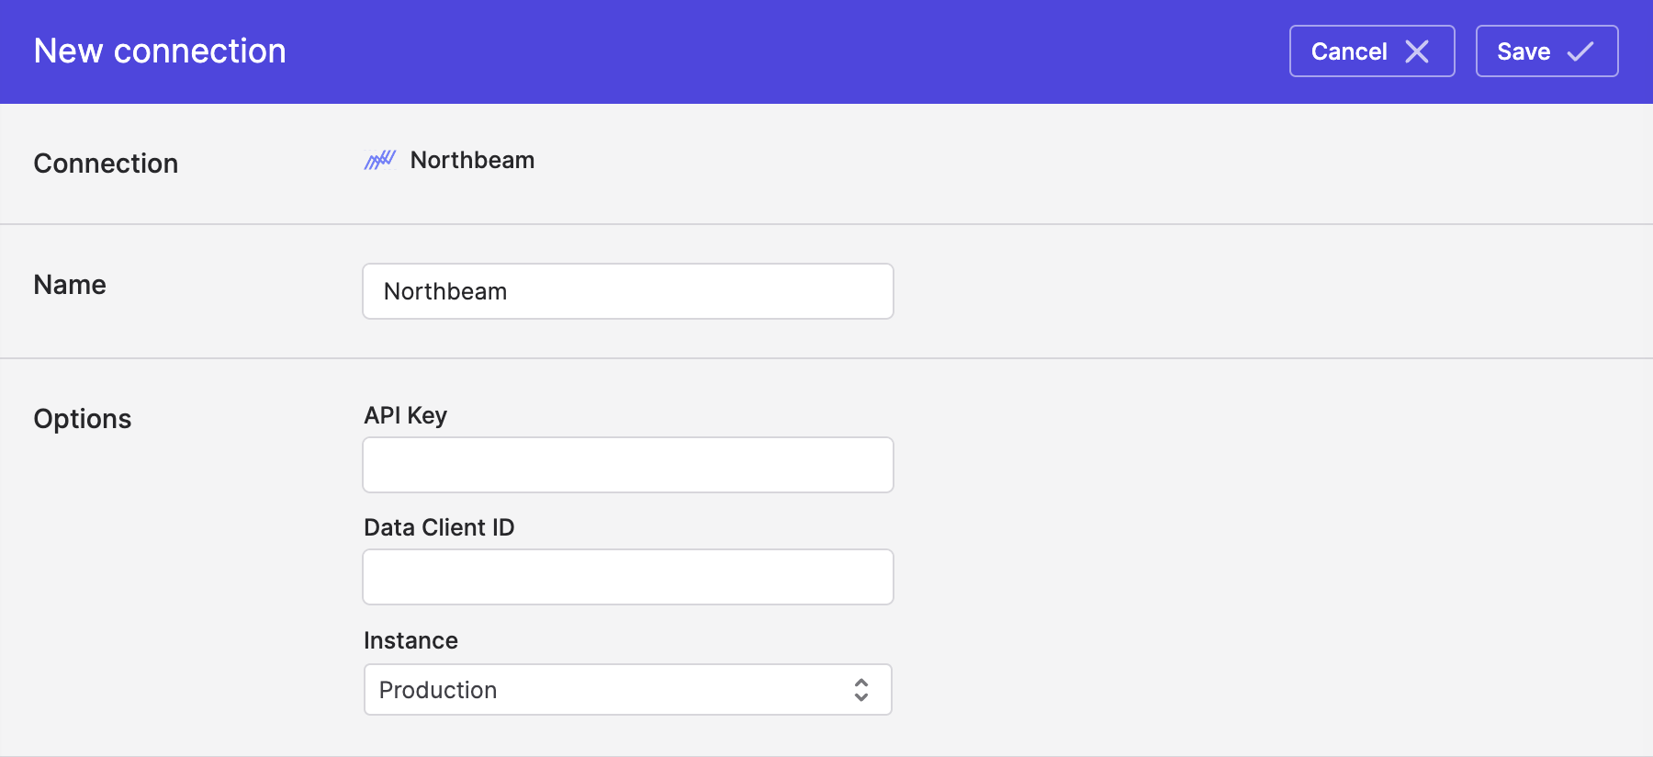Viewport: 1653px width, 757px height.
Task: Click the Cancel button text
Action: 1349,51
